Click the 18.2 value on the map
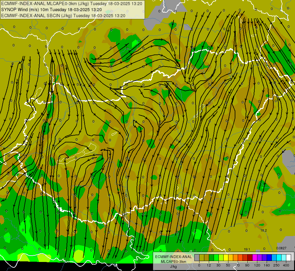The width and height of the screenshot is (295, 271). pyautogui.click(x=264, y=230)
